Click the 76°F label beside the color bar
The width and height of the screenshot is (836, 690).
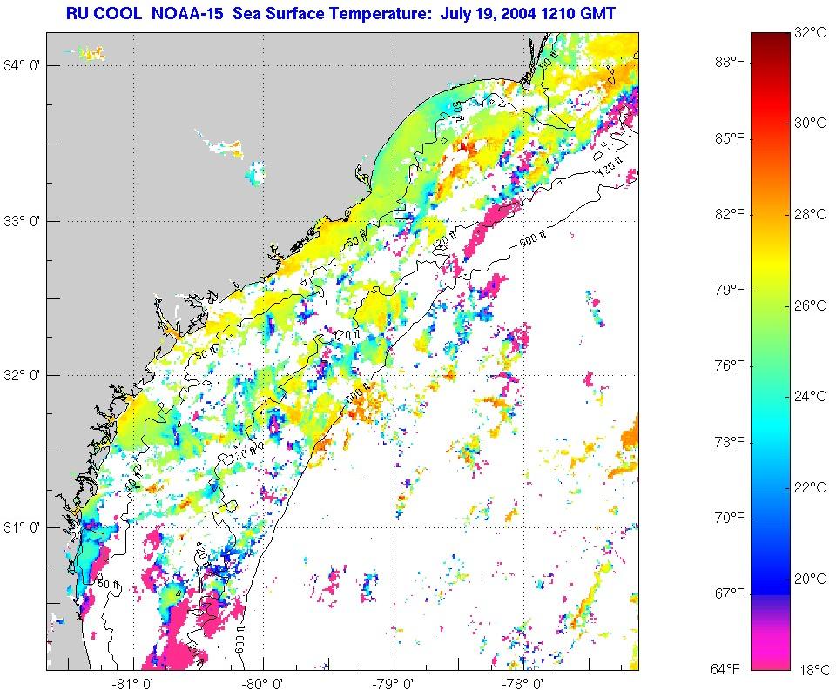(x=730, y=366)
